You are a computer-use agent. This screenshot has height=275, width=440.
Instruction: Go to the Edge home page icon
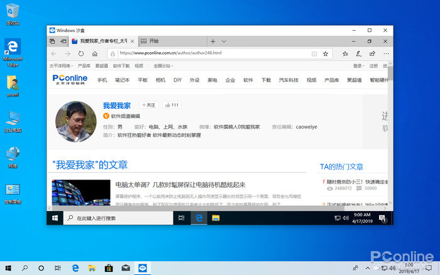pos(95,53)
